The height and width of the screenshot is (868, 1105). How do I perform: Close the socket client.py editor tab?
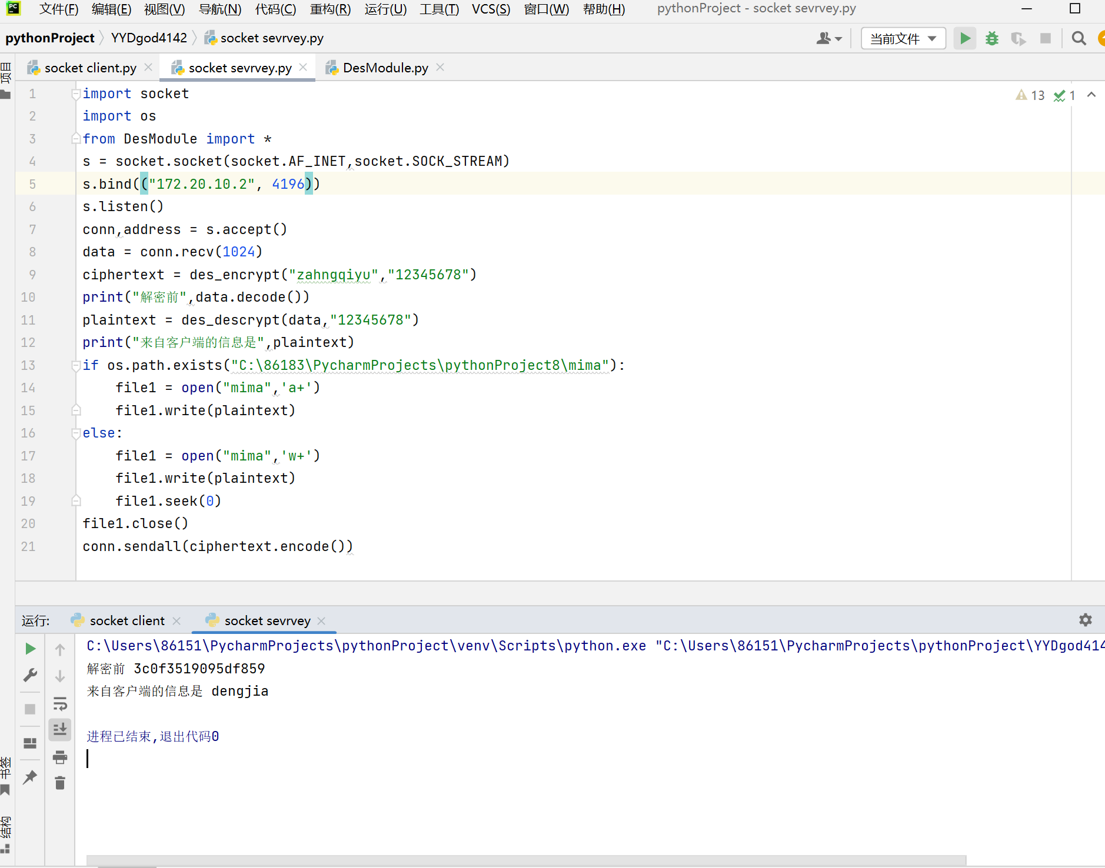click(148, 68)
